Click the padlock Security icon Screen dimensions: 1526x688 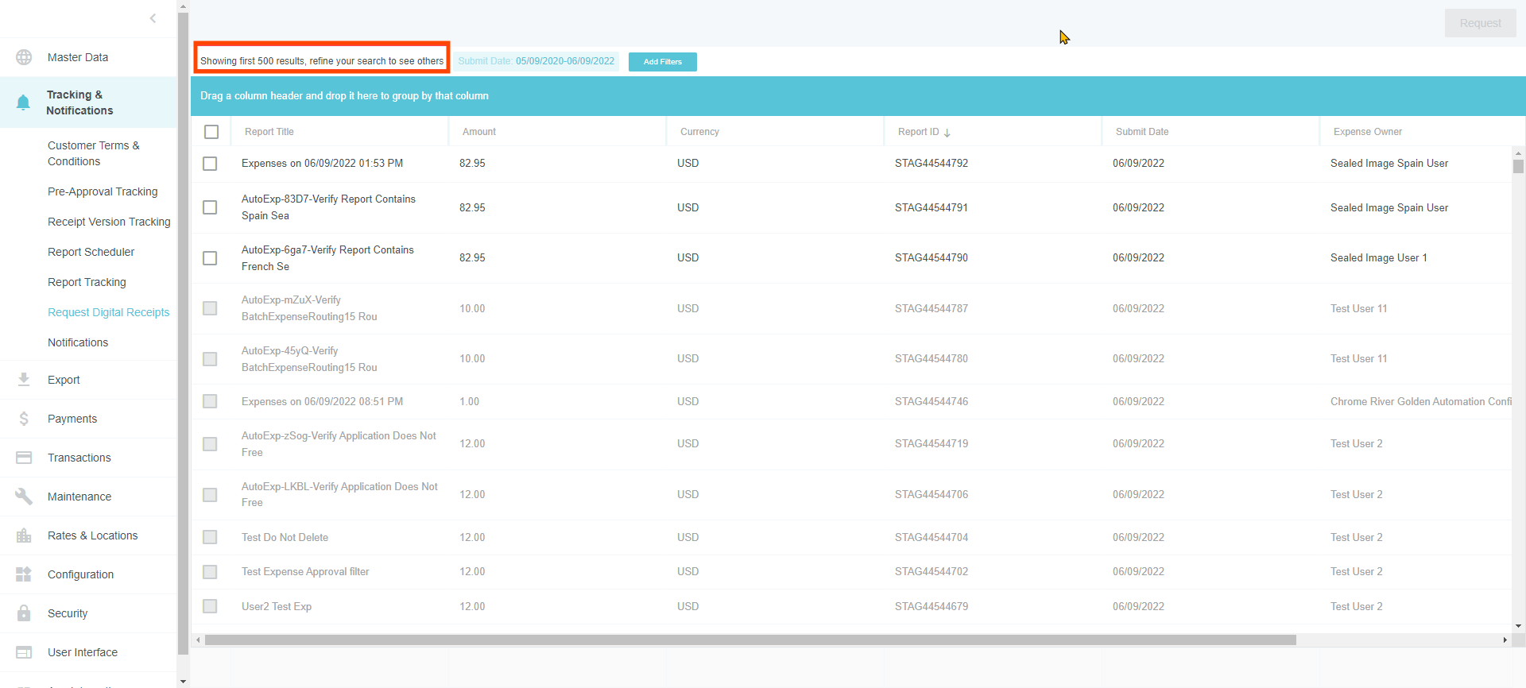[24, 613]
